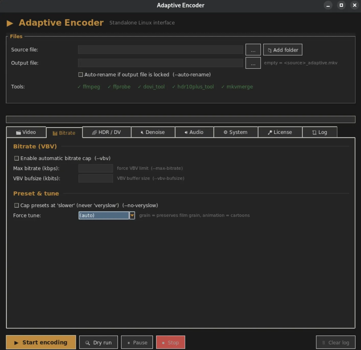Image resolution: width=361 pixels, height=350 pixels.
Task: Select the Bitrate tab
Action: [x=64, y=133]
